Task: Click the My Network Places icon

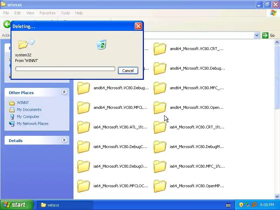Action: click(x=12, y=124)
